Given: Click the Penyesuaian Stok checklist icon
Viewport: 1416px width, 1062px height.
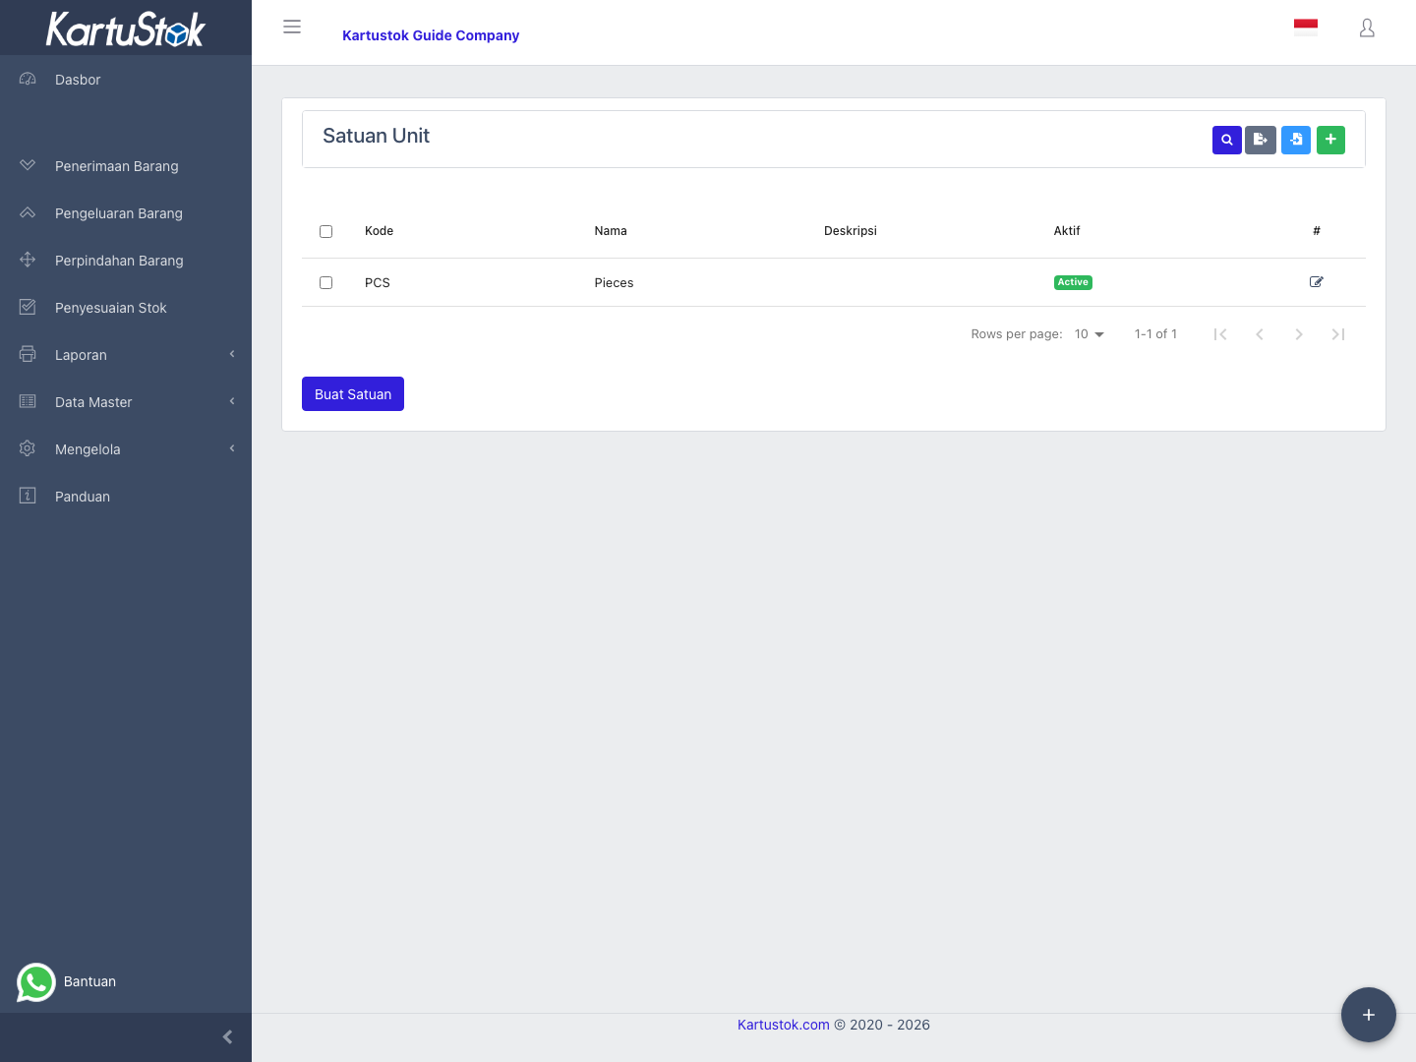Looking at the screenshot, I should pyautogui.click(x=28, y=307).
